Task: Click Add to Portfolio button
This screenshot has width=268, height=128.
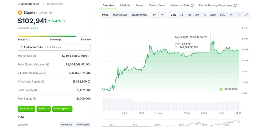Action: point(54,47)
